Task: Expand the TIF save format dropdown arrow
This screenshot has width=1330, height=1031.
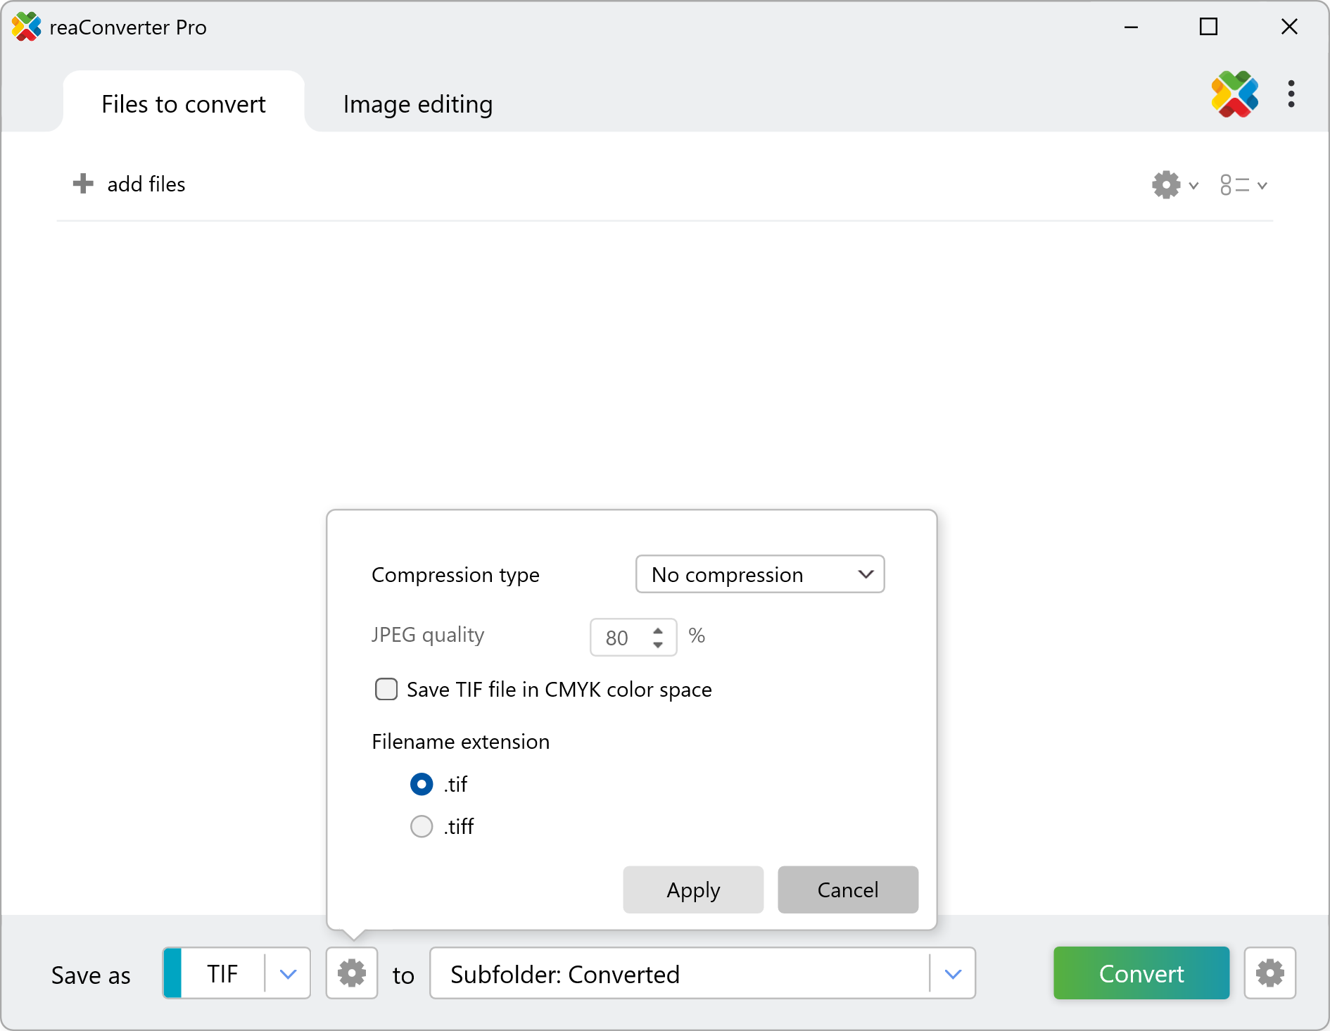Action: click(x=288, y=974)
